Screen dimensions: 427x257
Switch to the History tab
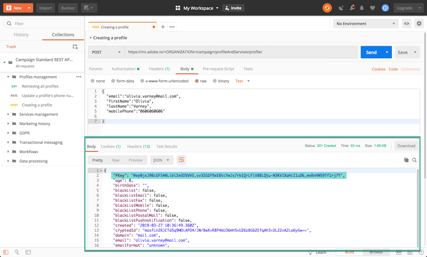click(21, 35)
